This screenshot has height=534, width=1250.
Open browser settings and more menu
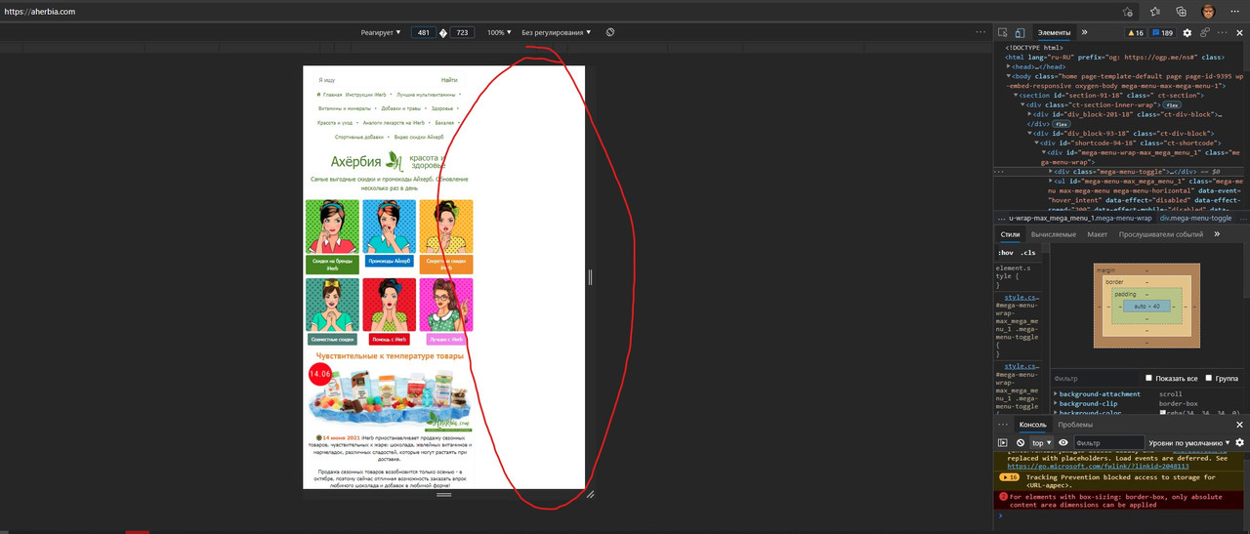pyautogui.click(x=1235, y=12)
